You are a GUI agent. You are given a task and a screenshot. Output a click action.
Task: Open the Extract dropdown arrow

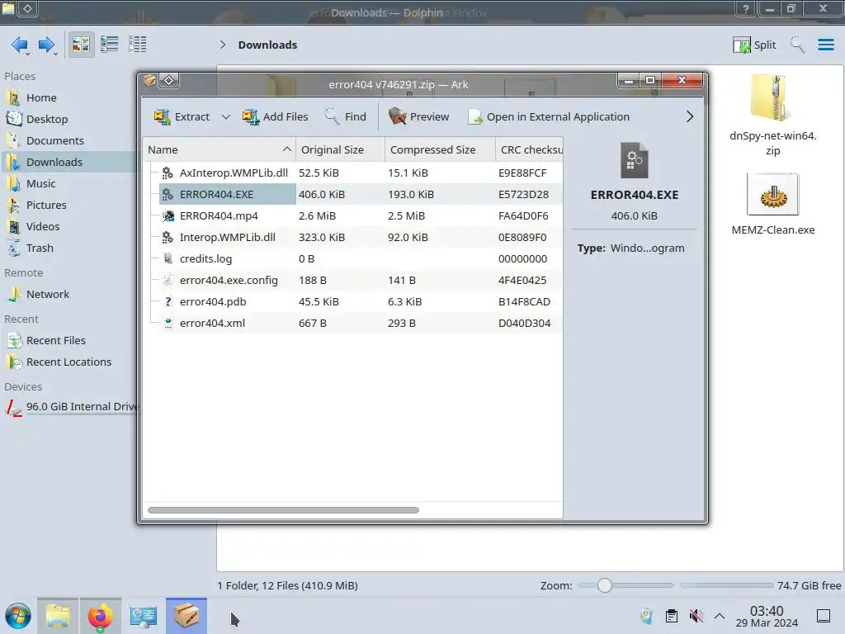[x=226, y=116]
